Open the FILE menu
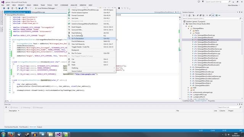Screen dimensions: 244x137 click(x=3, y=5)
